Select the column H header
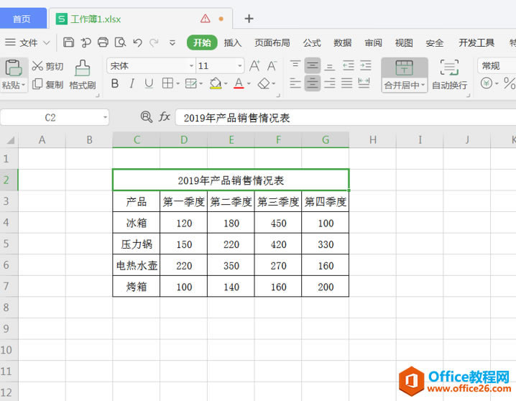The image size is (516, 401). pyautogui.click(x=372, y=140)
